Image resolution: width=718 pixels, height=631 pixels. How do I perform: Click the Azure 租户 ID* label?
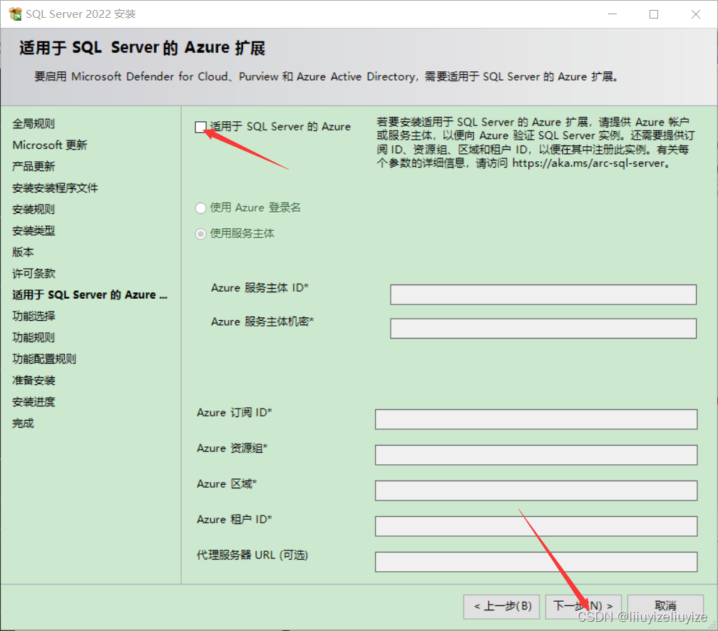235,519
